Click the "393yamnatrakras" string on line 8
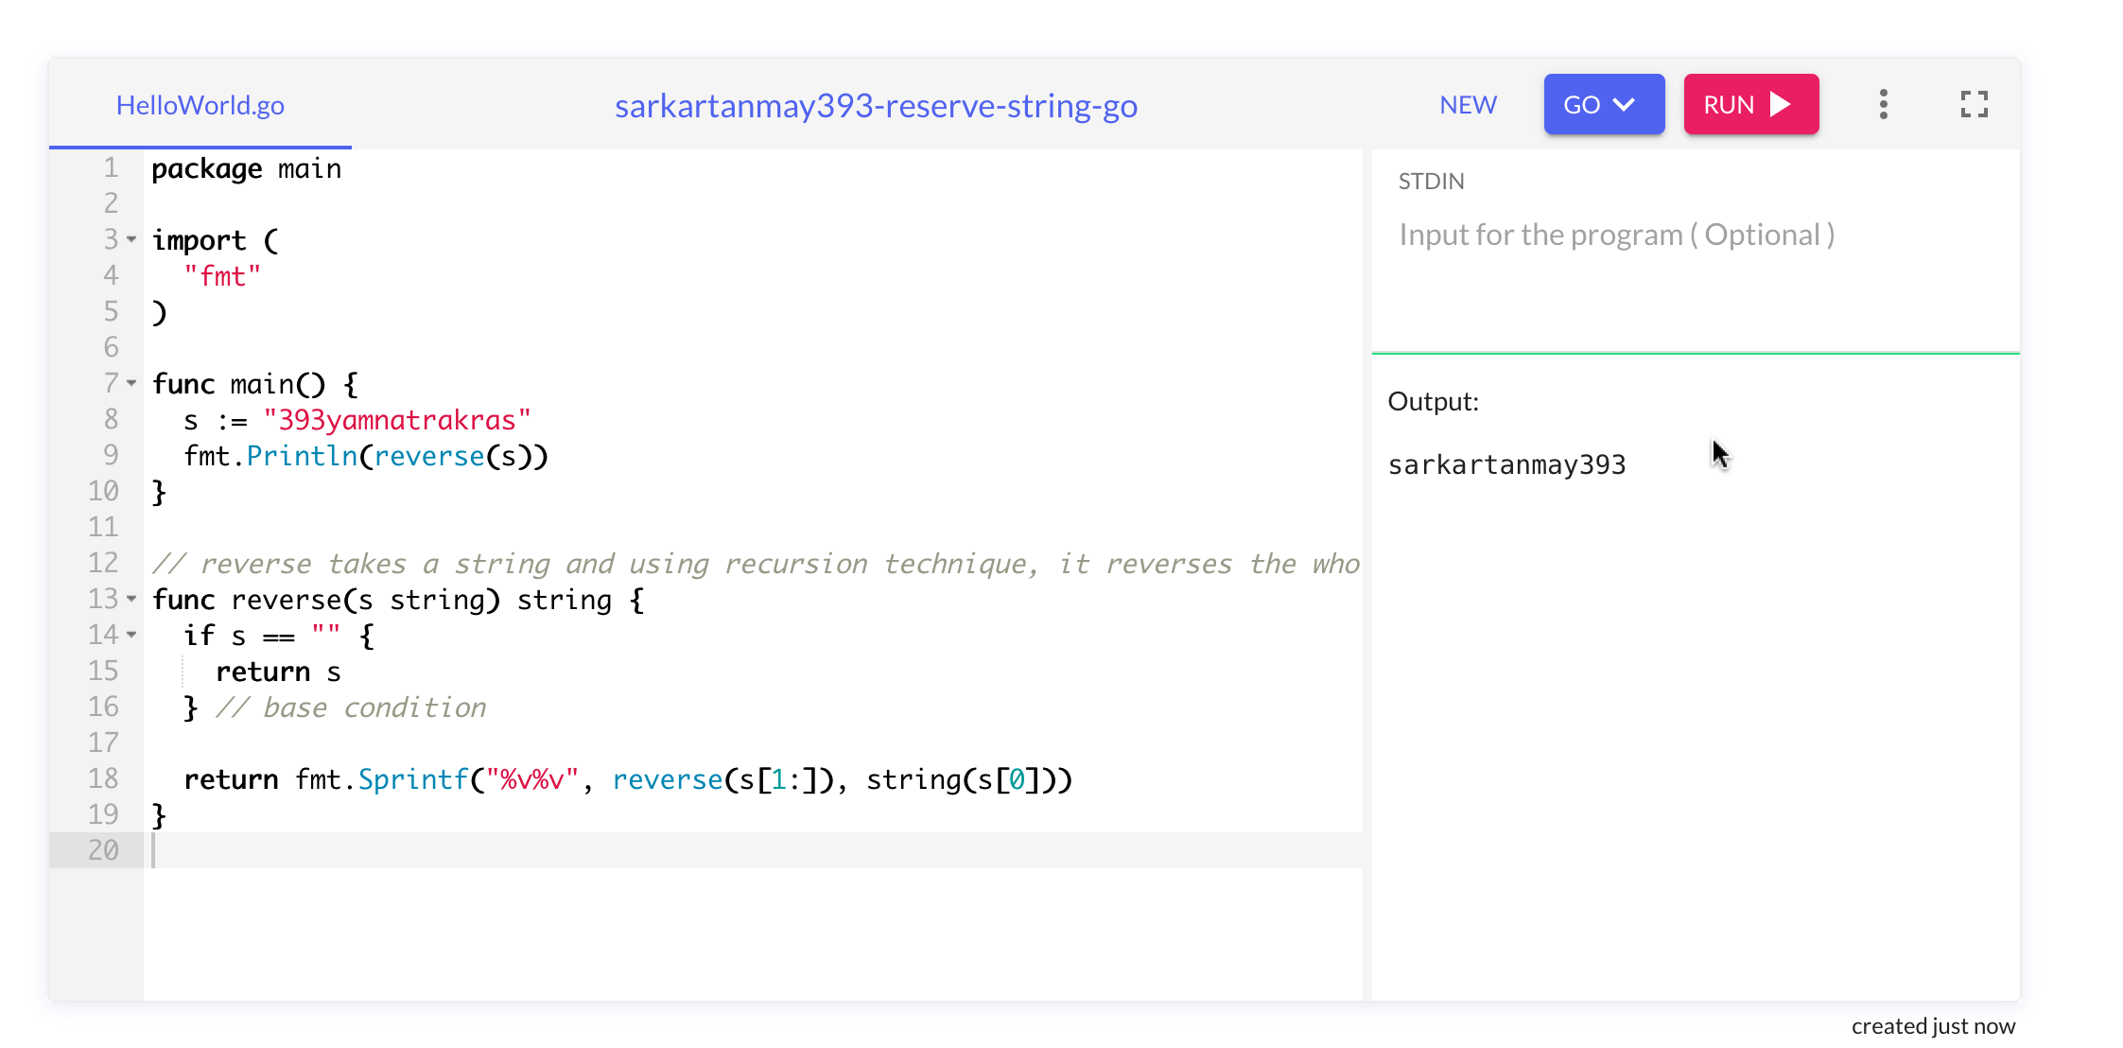Screen dimensions: 2123x1048 click(397, 420)
